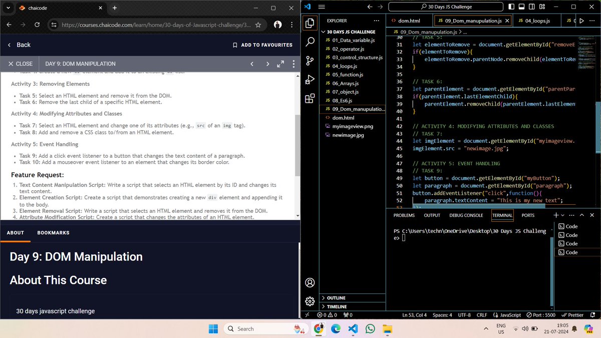Open Source Control view in VS Code
601x338 pixels.
click(x=310, y=61)
